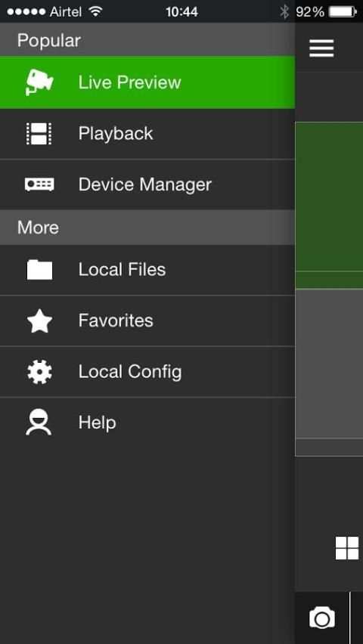Tap the folder icon beside Local Files

pos(39,270)
